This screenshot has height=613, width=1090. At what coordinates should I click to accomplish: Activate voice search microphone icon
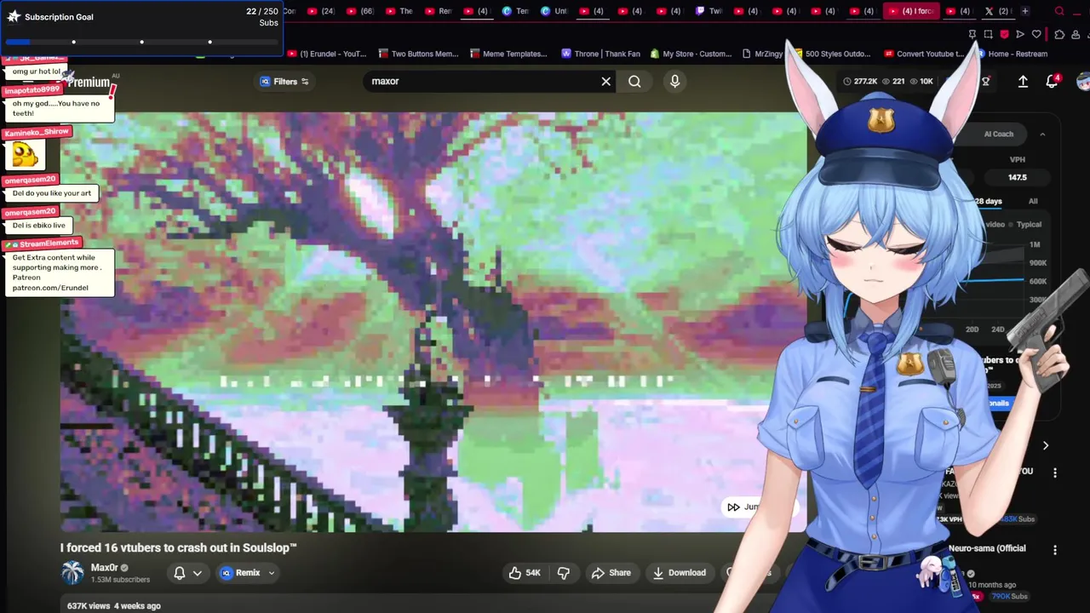674,82
